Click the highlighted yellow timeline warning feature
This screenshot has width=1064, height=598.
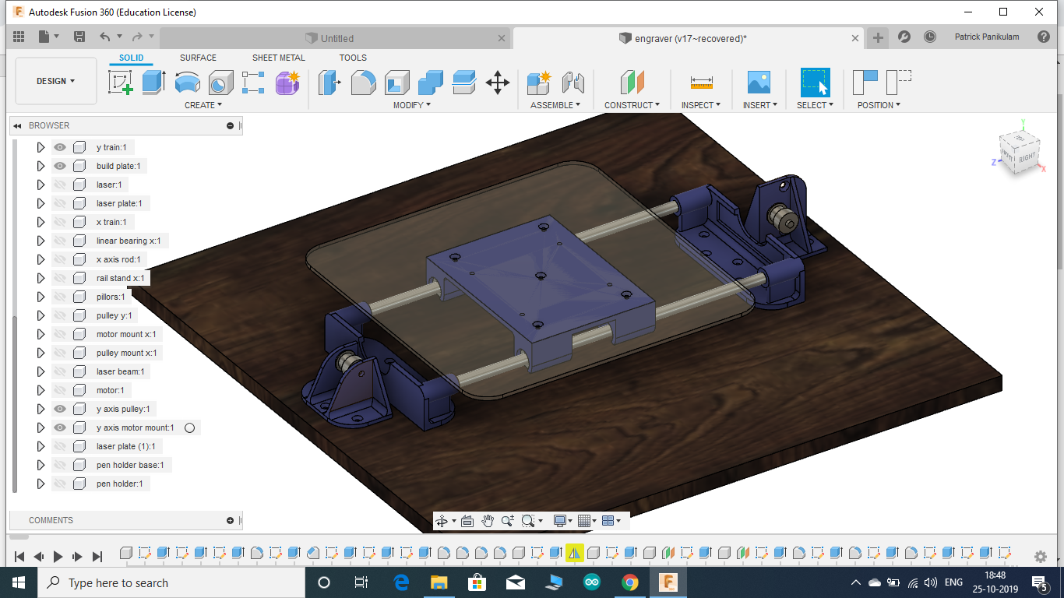pos(574,553)
